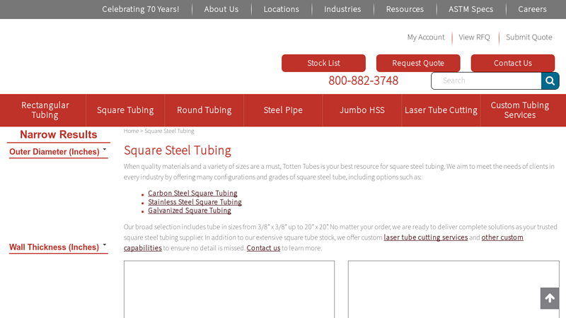Go to Locations in the top bar
Viewport: 566px width, 318px height.
(x=281, y=9)
